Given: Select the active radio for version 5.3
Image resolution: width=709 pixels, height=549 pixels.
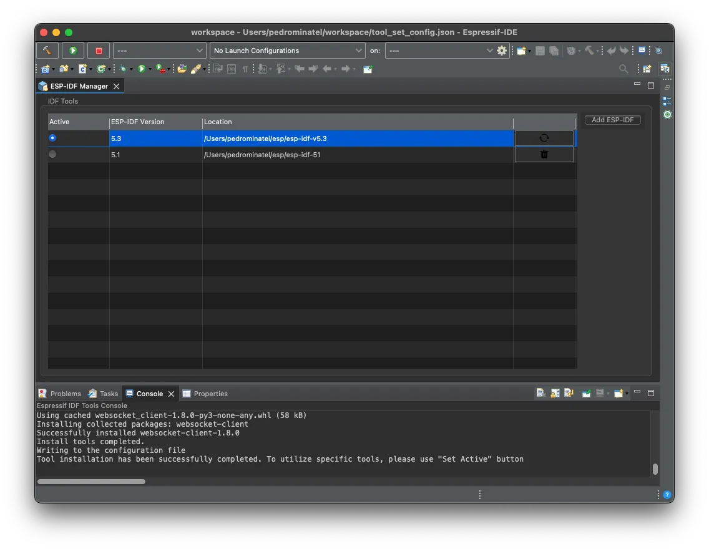Looking at the screenshot, I should [x=52, y=138].
